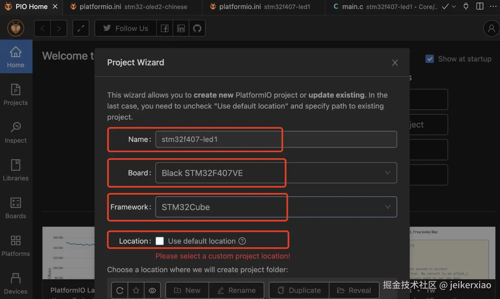Open the Inspect sidebar section
The image size is (500, 299).
click(15, 132)
